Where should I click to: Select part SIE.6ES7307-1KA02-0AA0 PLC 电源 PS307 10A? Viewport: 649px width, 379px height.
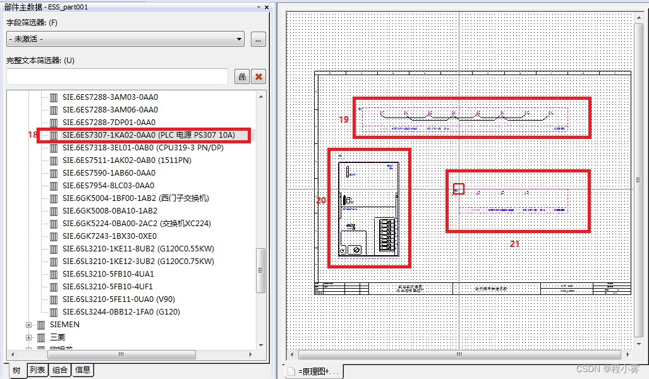(149, 135)
